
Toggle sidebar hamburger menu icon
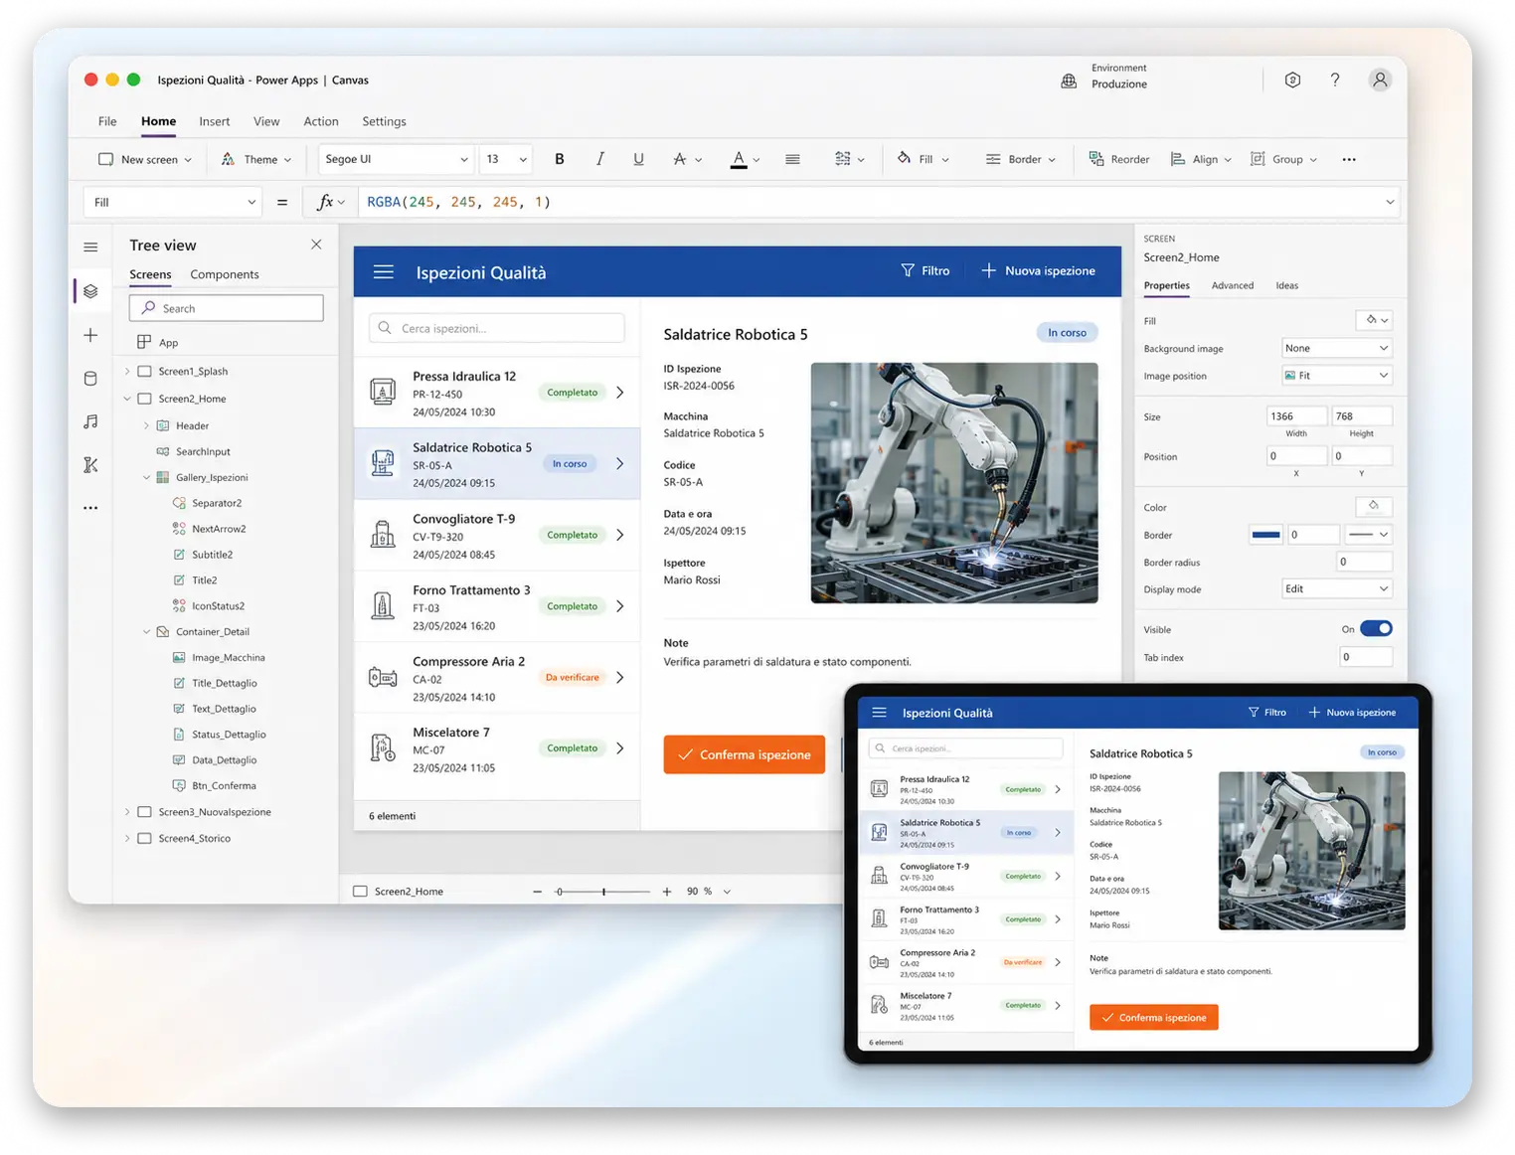pos(90,247)
